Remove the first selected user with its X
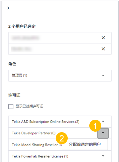This screenshot has width=119, height=162. click(x=103, y=38)
